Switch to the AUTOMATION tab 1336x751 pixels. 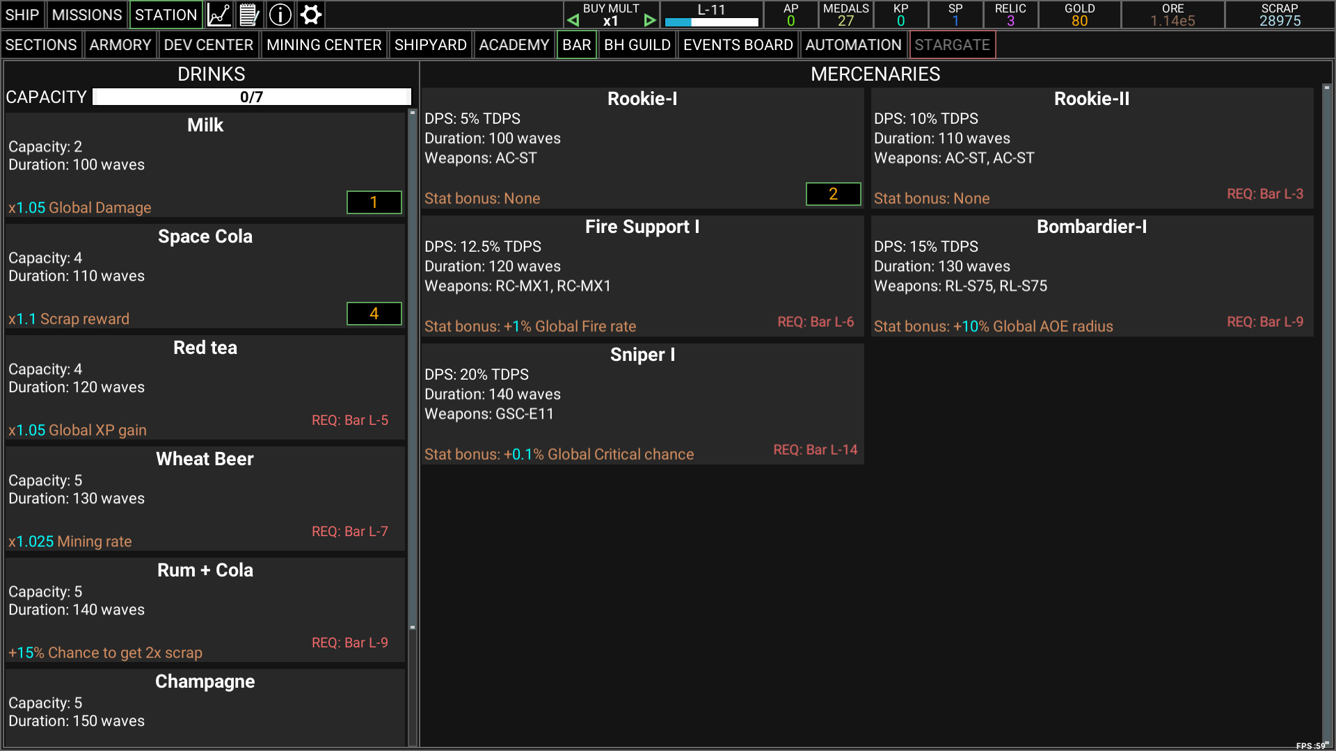853,45
